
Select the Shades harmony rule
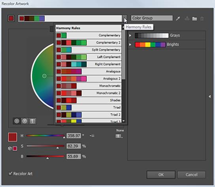(89, 100)
